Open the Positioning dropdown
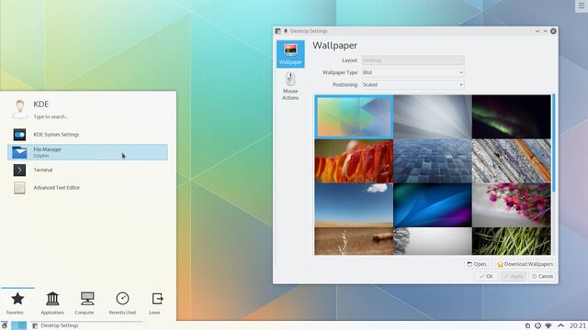This screenshot has height=330, width=588. (413, 85)
